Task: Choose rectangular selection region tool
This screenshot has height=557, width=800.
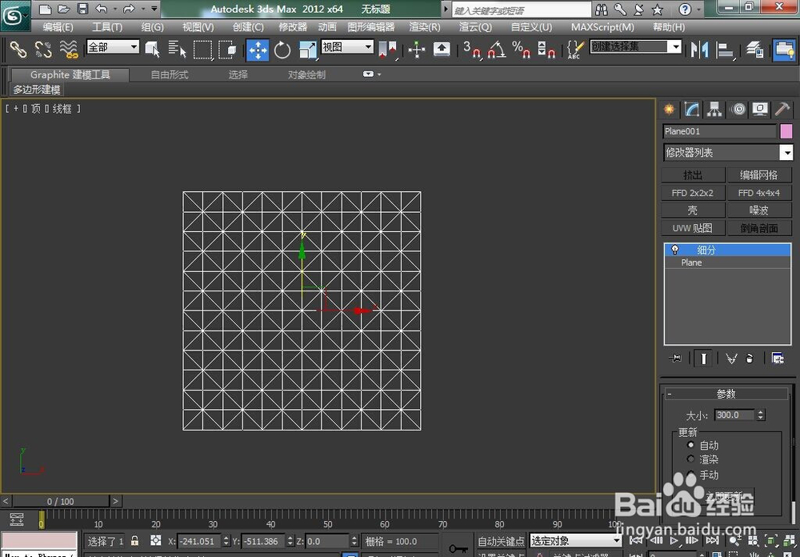Action: click(202, 50)
